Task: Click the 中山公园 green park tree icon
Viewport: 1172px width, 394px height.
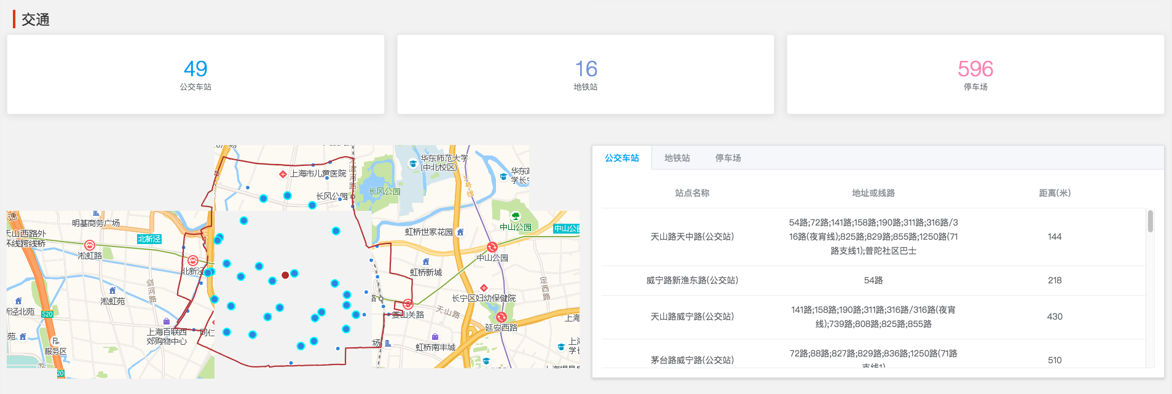Action: (x=516, y=216)
